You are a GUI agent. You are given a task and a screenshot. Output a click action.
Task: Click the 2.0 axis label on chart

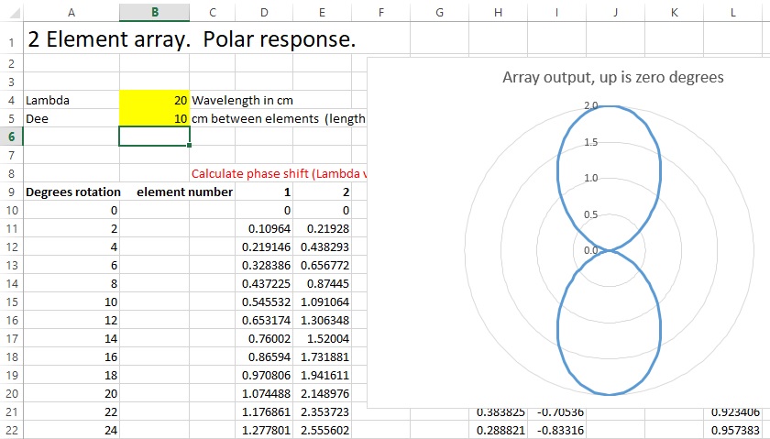click(x=590, y=105)
